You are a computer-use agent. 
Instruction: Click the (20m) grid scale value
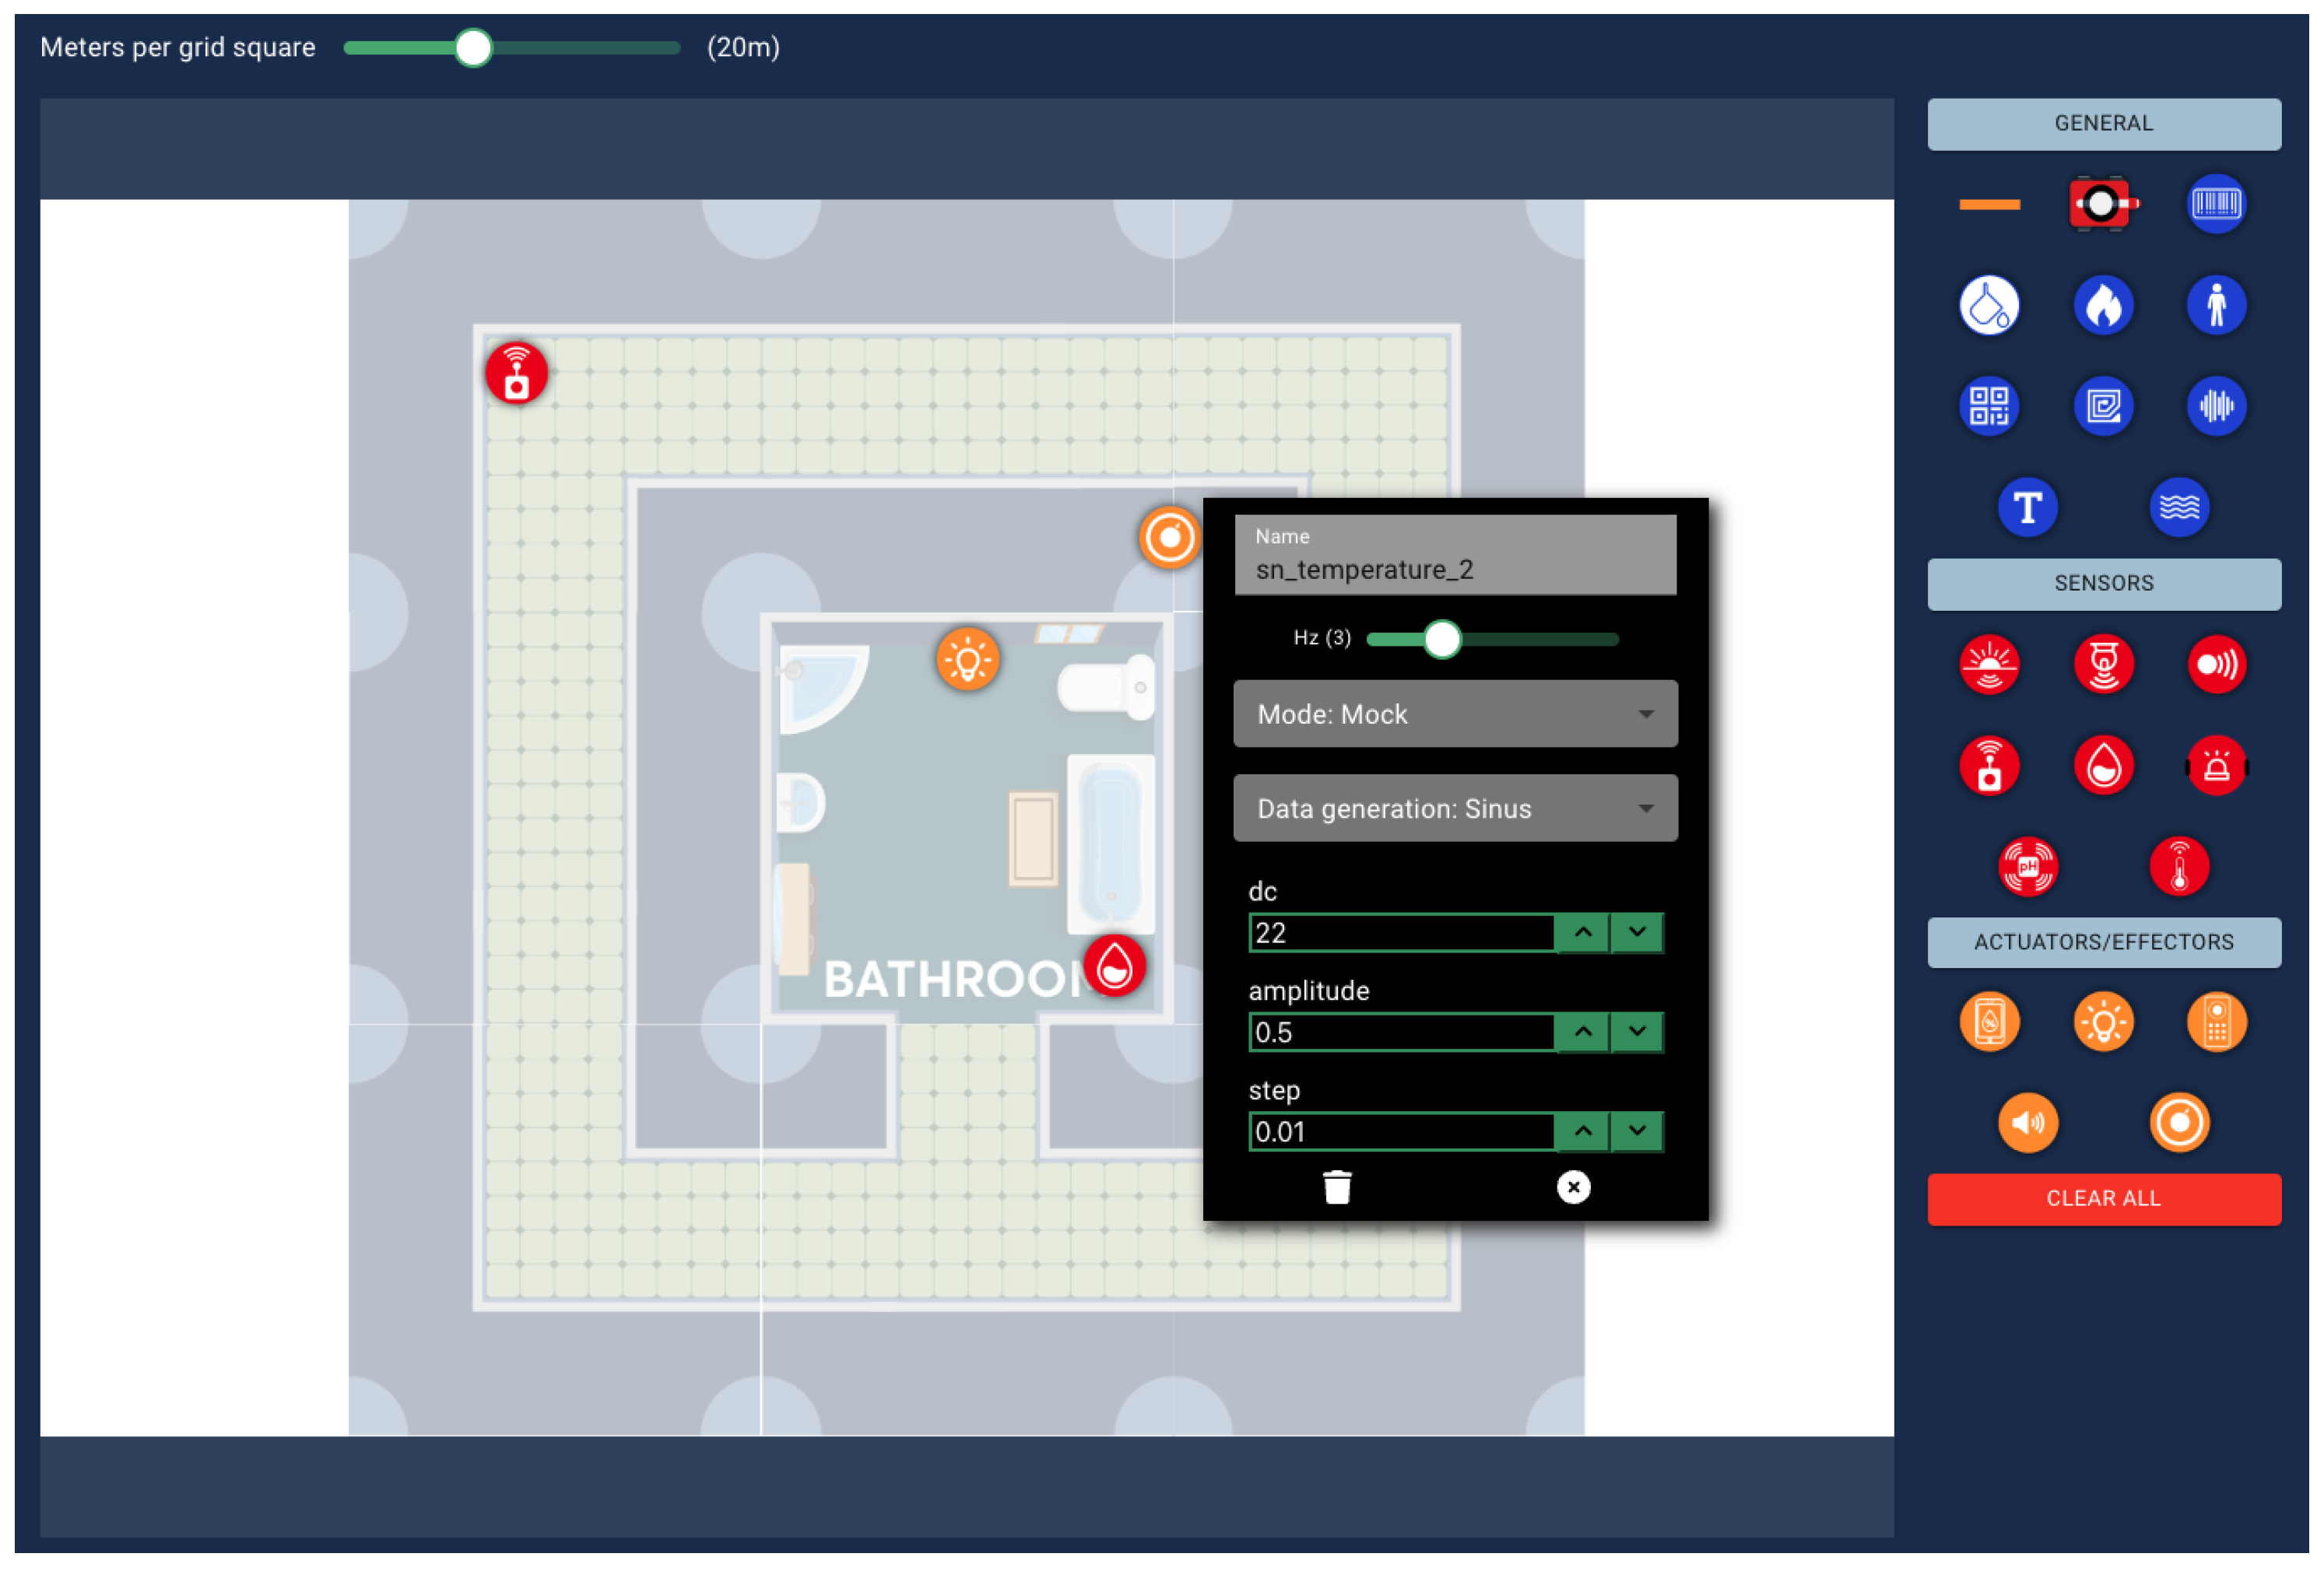tap(743, 47)
